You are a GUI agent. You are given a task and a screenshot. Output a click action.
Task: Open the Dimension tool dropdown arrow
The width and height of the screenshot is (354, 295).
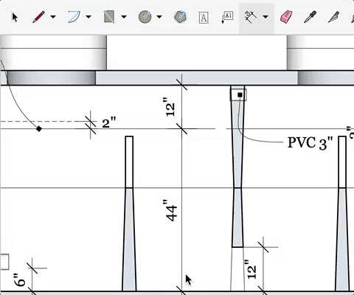coord(265,17)
